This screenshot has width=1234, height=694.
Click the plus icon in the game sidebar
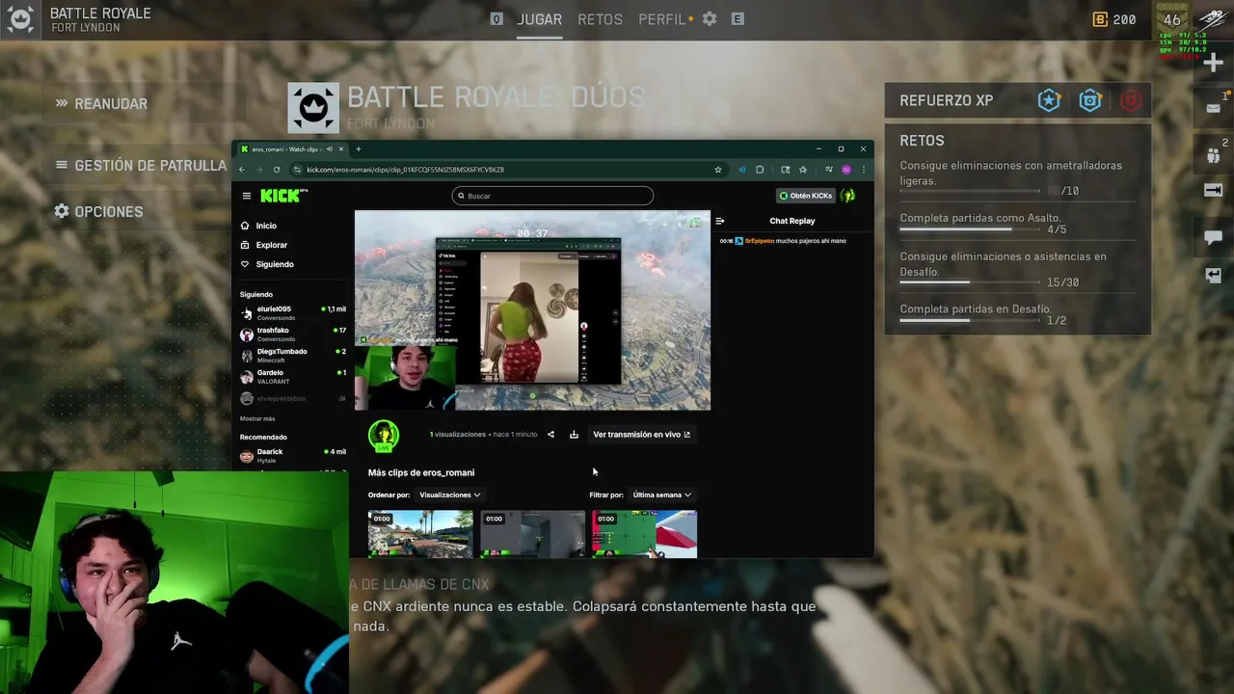(1214, 63)
